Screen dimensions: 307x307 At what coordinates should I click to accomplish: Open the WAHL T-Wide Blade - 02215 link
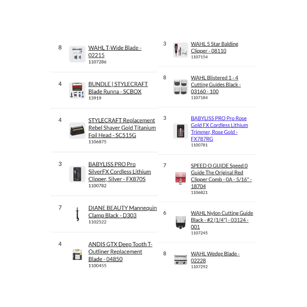[115, 51]
